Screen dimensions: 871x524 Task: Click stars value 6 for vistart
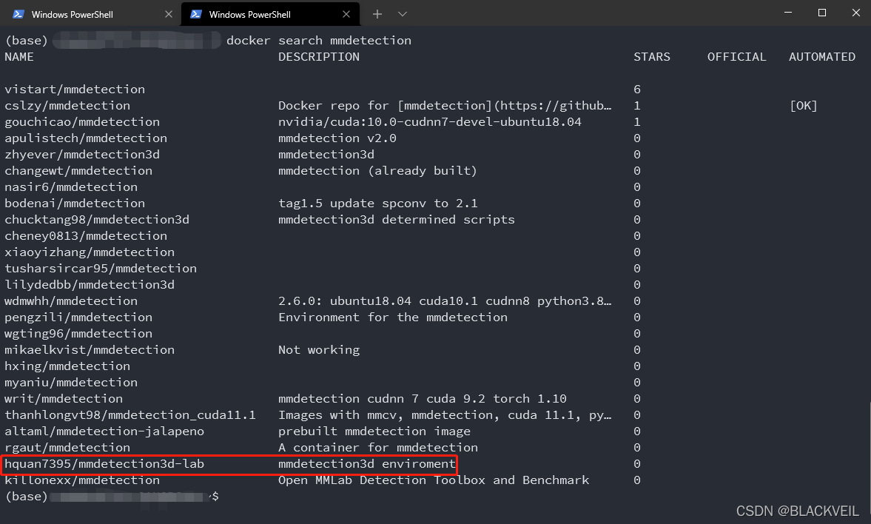[637, 90]
